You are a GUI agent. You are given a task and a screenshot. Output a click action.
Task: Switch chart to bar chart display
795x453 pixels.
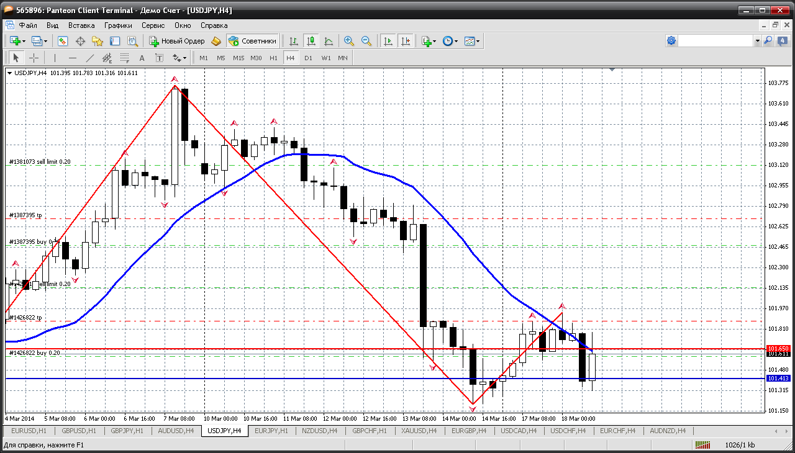click(294, 41)
